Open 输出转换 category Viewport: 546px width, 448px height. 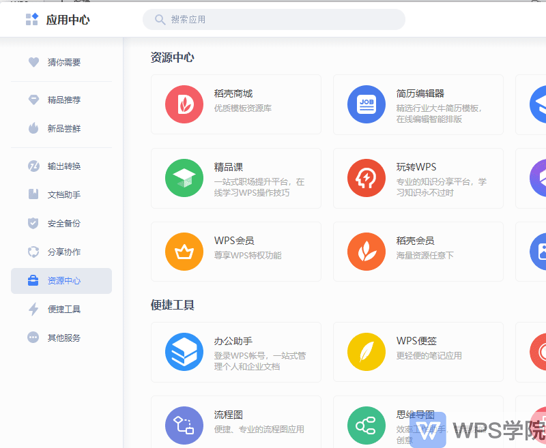click(x=61, y=166)
